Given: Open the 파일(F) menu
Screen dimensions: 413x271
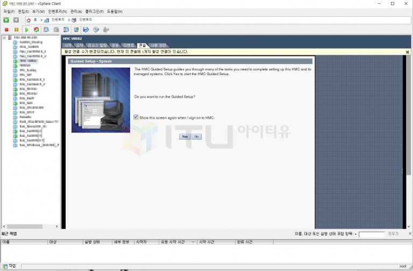Looking at the screenshot, I should coord(9,11).
